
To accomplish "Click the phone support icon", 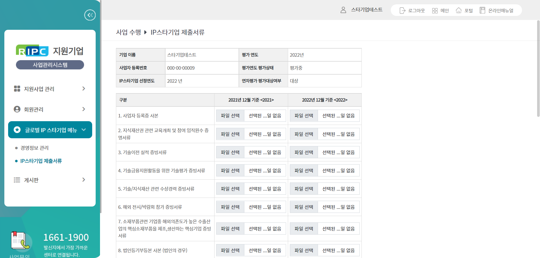I will [20, 241].
